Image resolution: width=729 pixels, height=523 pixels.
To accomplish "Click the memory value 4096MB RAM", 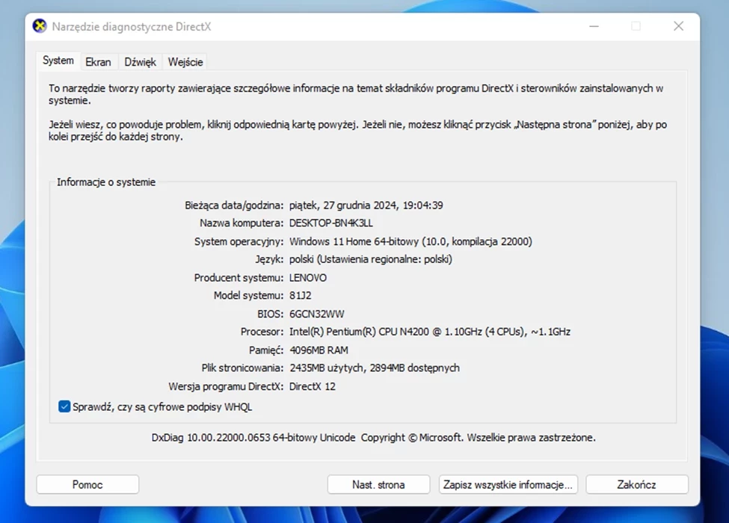I will tap(319, 350).
